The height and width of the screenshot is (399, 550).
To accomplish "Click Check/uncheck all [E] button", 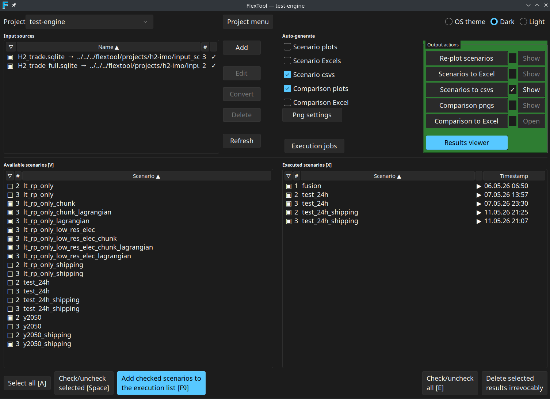I will click(450, 383).
